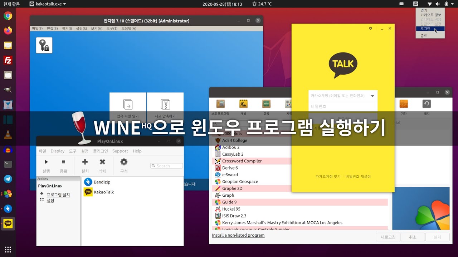Open the Support menu in PlayOnLinux
Viewport: 458px width, 257px height.
pos(120,151)
